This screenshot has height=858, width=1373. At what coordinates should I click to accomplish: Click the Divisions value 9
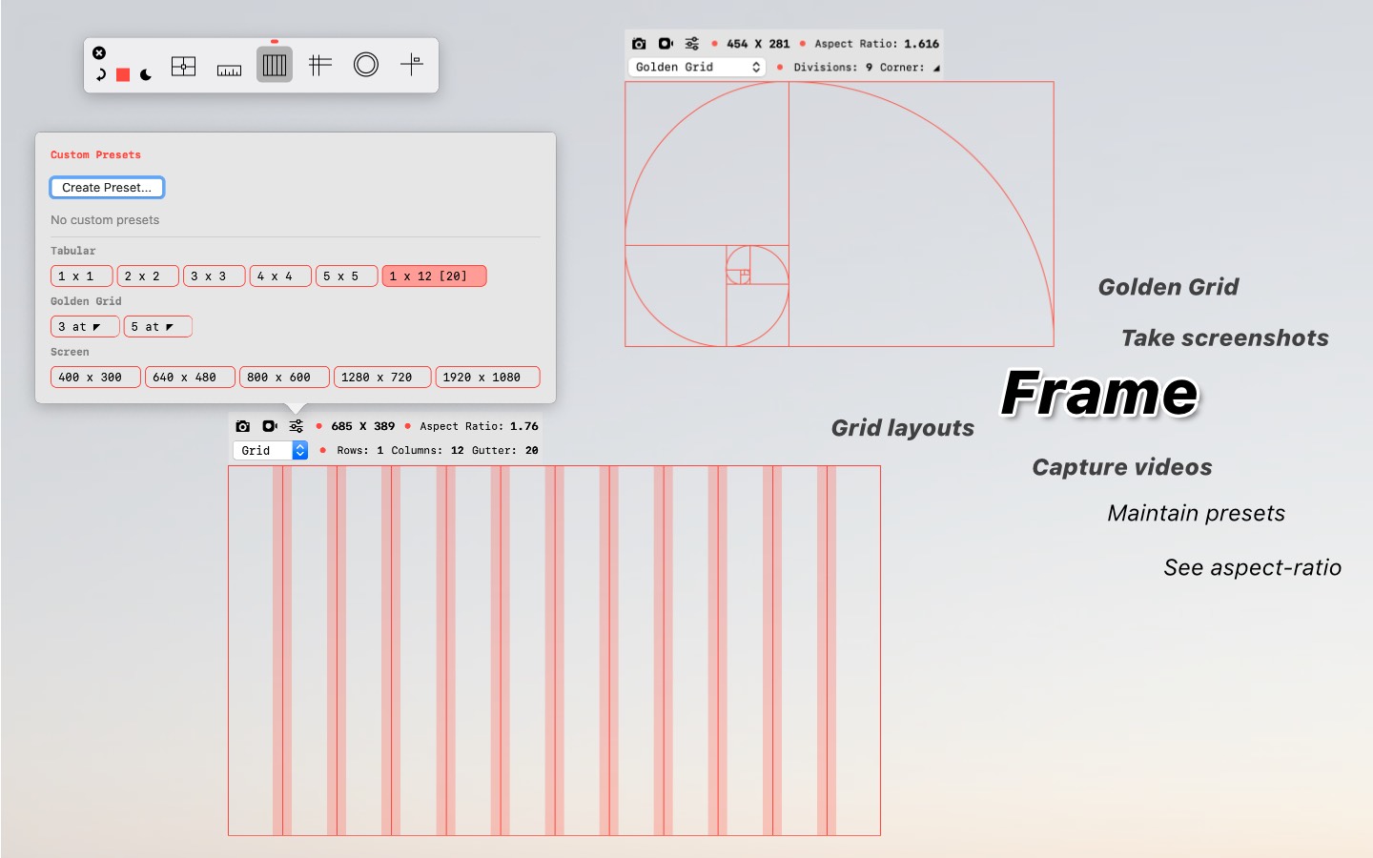869,68
